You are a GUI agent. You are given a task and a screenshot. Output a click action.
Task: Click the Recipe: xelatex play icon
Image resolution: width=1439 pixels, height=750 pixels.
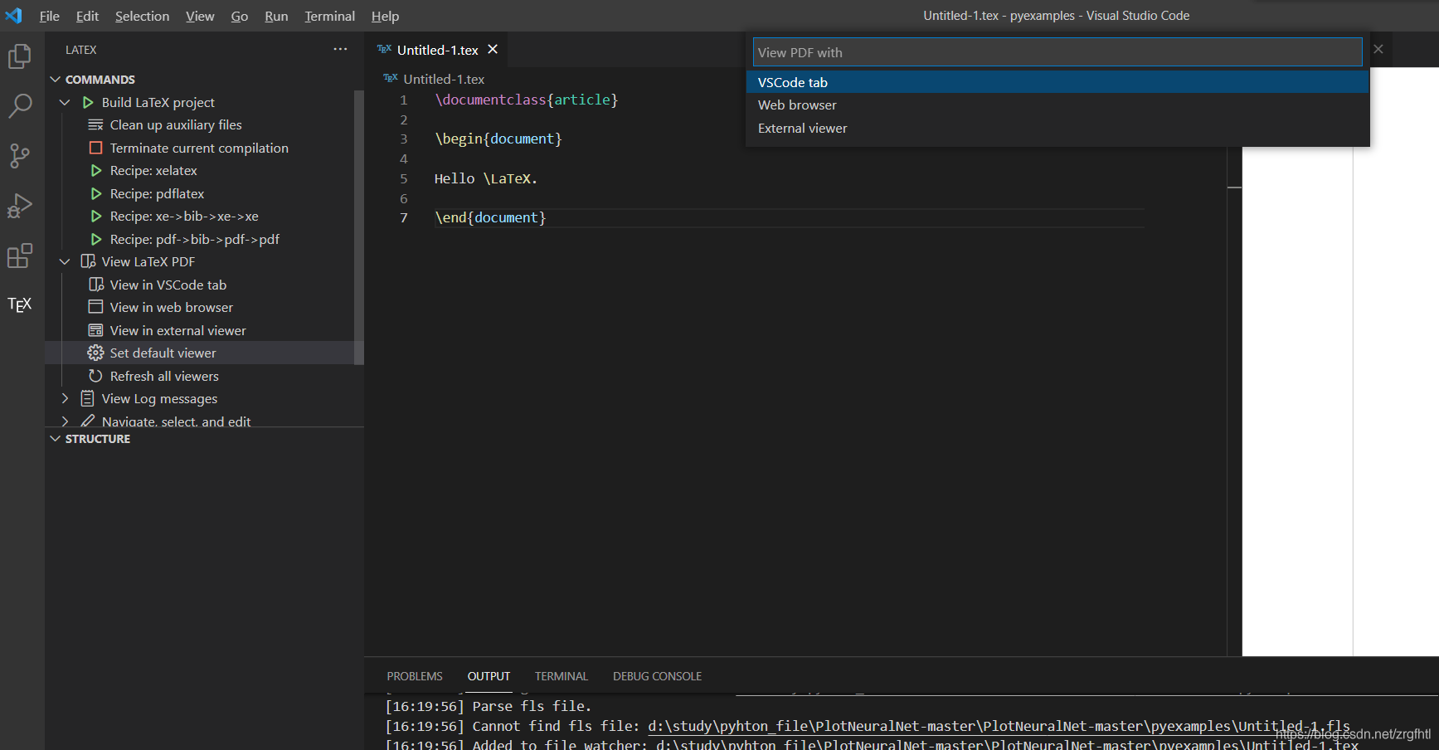click(x=96, y=170)
